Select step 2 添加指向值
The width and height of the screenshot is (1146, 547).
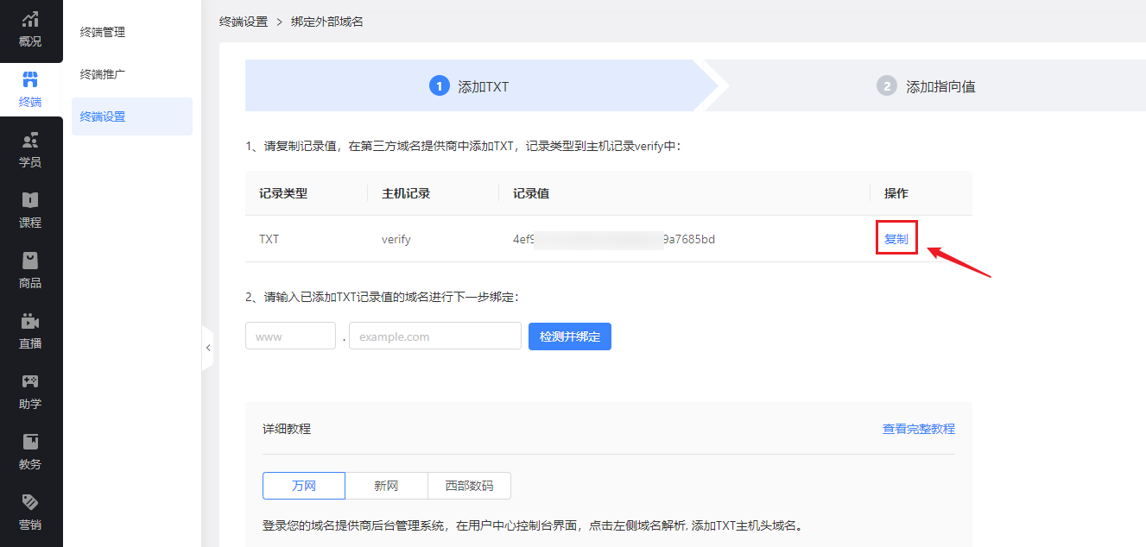926,86
